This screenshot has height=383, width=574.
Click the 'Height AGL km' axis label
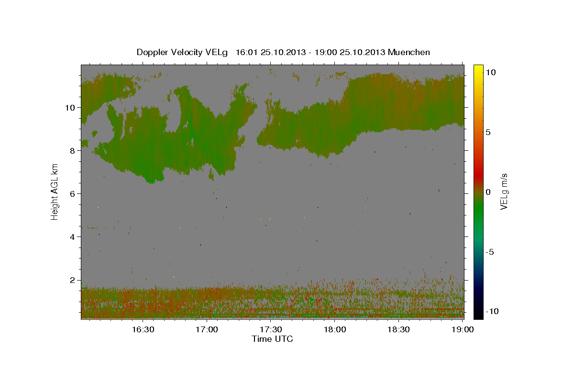(x=55, y=191)
